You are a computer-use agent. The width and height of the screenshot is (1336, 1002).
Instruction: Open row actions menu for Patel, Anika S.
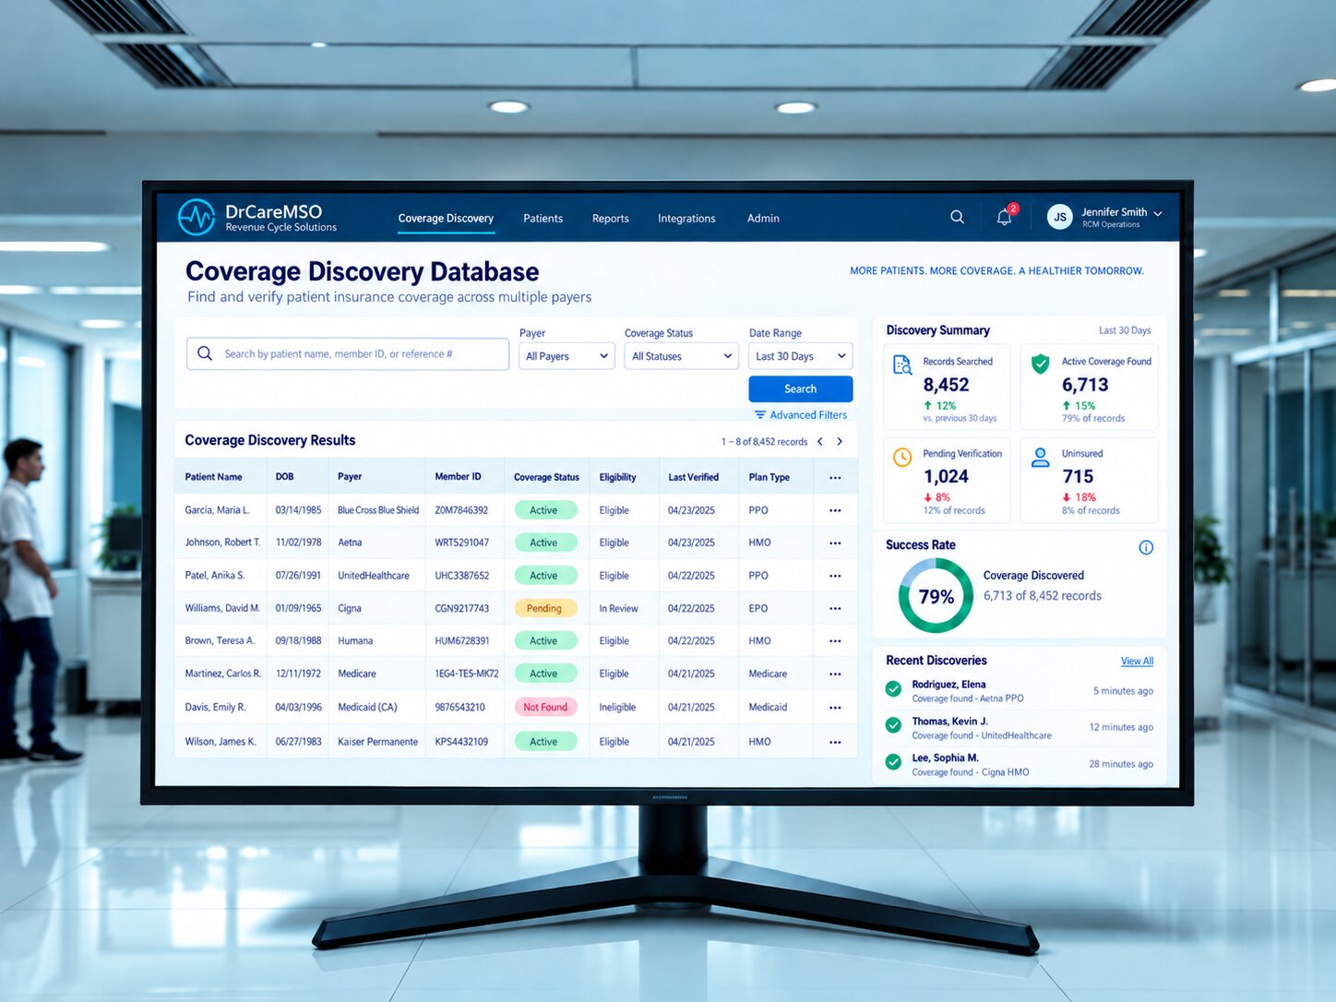click(835, 576)
